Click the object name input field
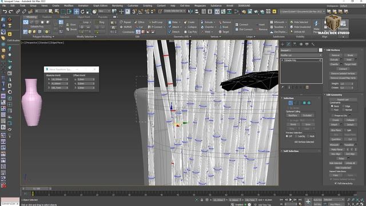366x206 pixels. (x=299, y=50)
